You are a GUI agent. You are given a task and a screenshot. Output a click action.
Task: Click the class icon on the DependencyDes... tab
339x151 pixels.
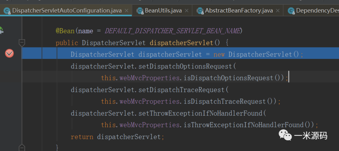pyautogui.click(x=291, y=10)
